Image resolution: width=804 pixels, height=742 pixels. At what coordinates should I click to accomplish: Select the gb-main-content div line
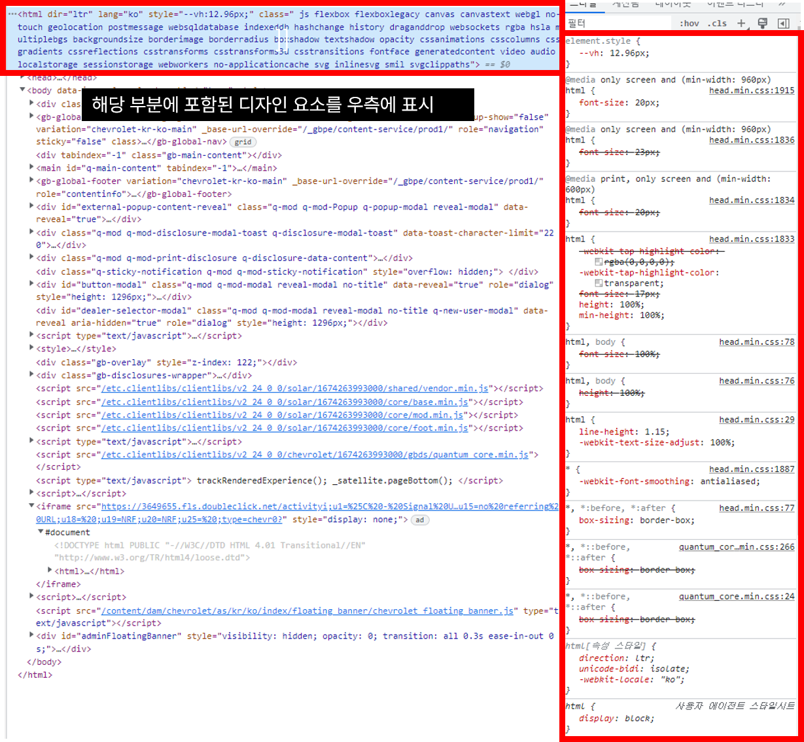159,156
